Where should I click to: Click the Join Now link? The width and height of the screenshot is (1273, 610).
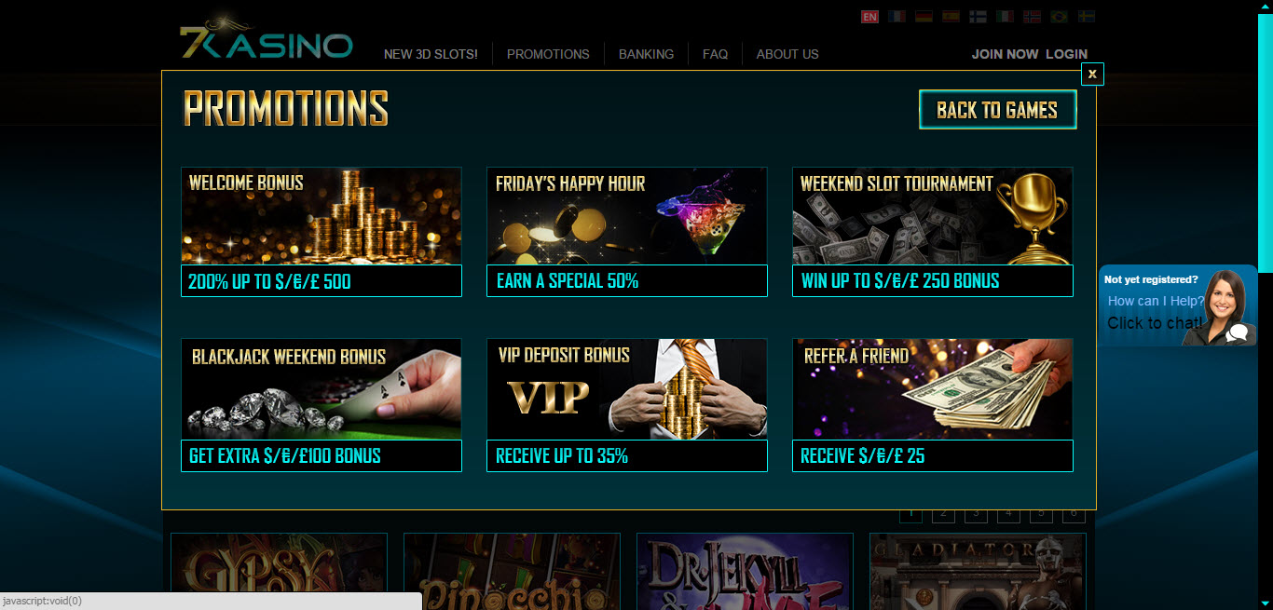click(1005, 54)
